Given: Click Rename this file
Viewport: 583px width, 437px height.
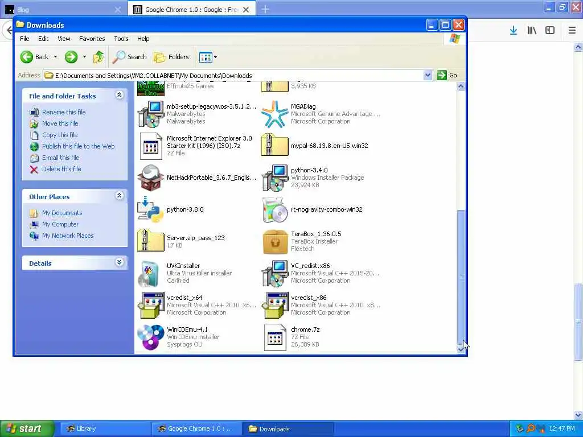Looking at the screenshot, I should [x=64, y=112].
